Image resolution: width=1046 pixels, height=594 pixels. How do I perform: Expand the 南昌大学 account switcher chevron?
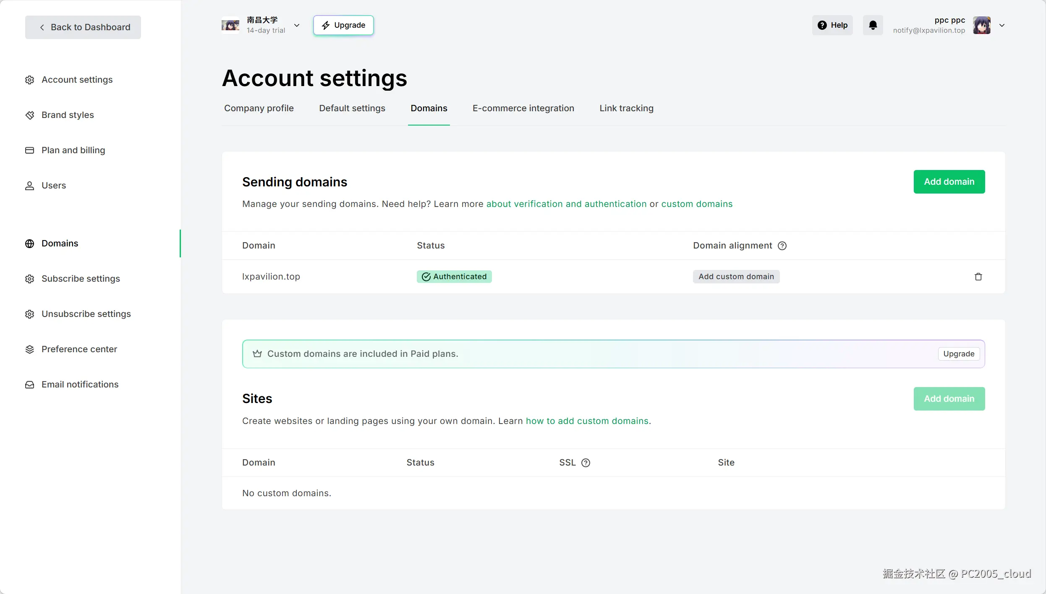coord(297,25)
